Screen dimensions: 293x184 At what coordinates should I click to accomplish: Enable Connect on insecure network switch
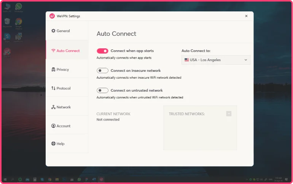[102, 71]
